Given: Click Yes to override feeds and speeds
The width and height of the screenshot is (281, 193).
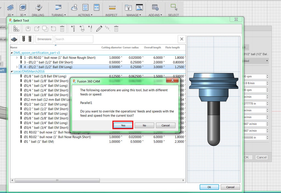Looking at the screenshot, I should 123,125.
